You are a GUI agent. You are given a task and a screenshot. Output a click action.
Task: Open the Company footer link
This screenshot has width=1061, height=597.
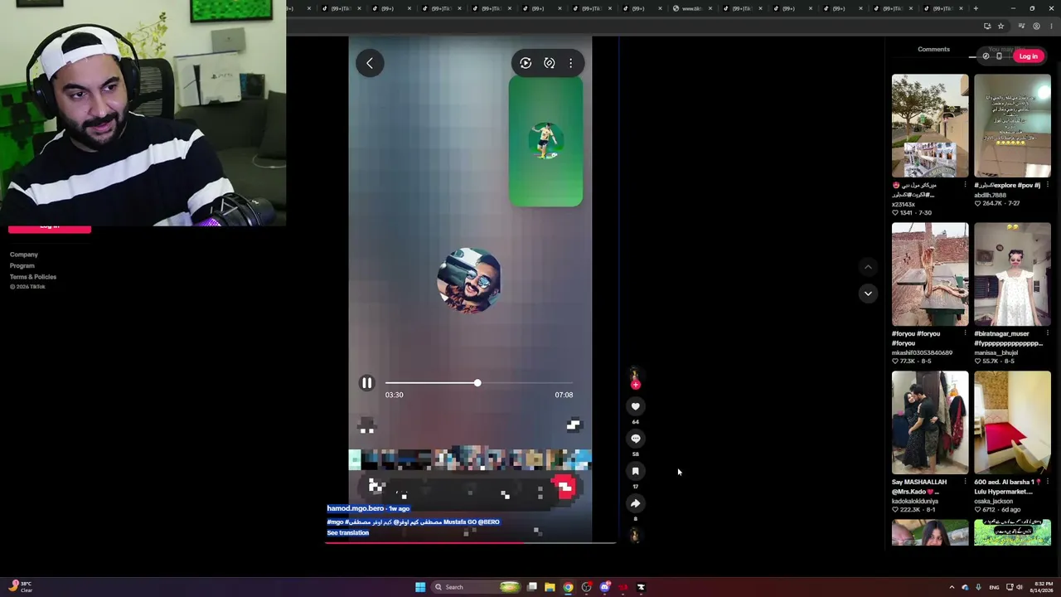[24, 255]
